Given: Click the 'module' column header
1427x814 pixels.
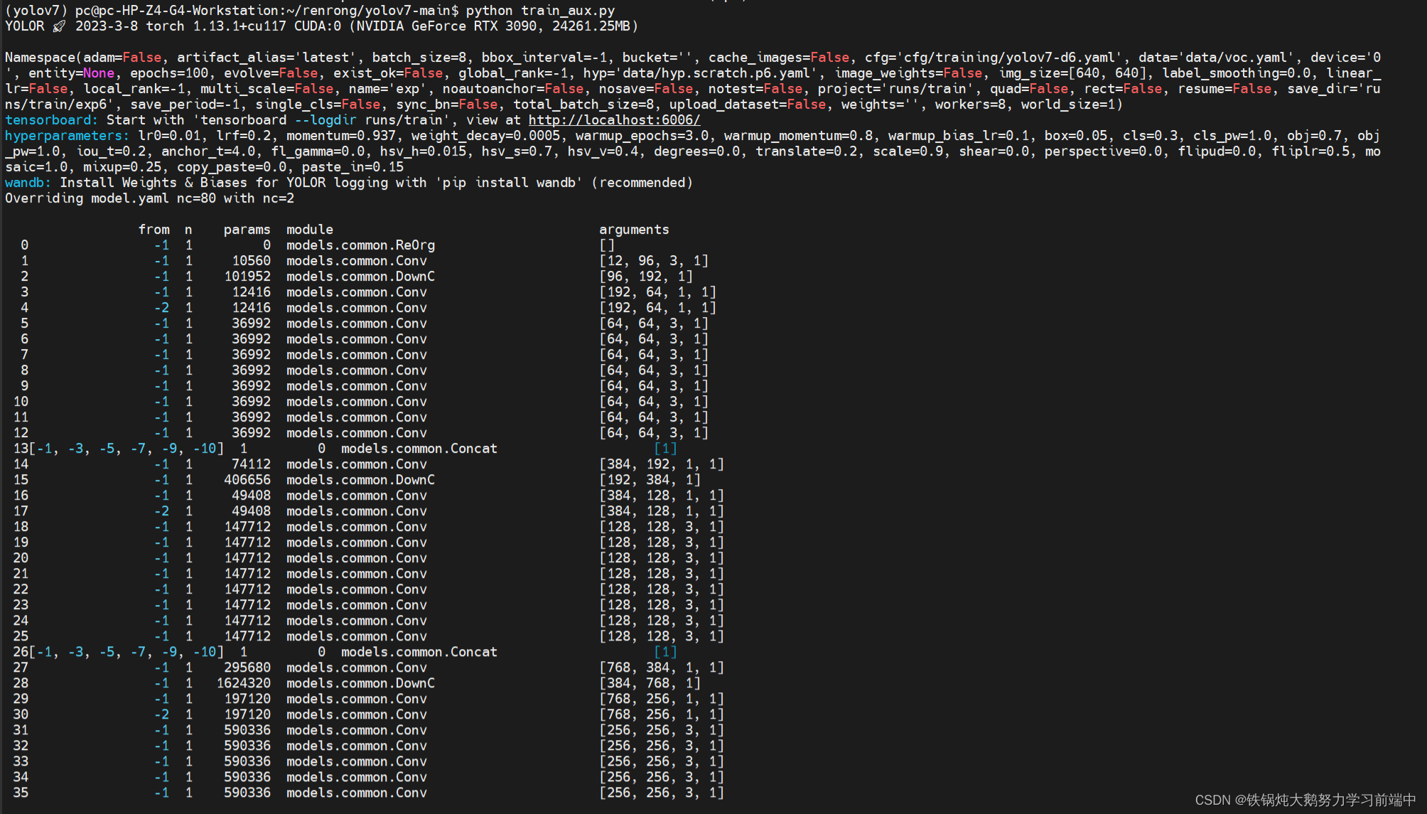Looking at the screenshot, I should 310,230.
